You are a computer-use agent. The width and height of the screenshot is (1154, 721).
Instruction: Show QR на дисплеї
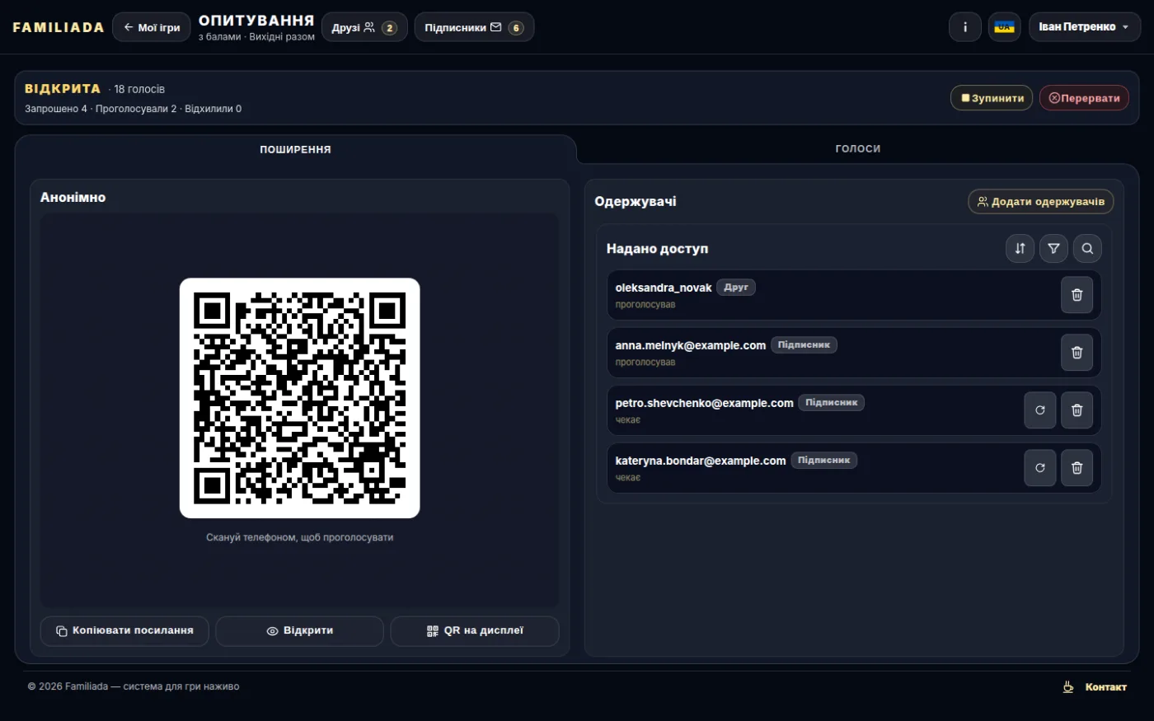pyautogui.click(x=475, y=631)
